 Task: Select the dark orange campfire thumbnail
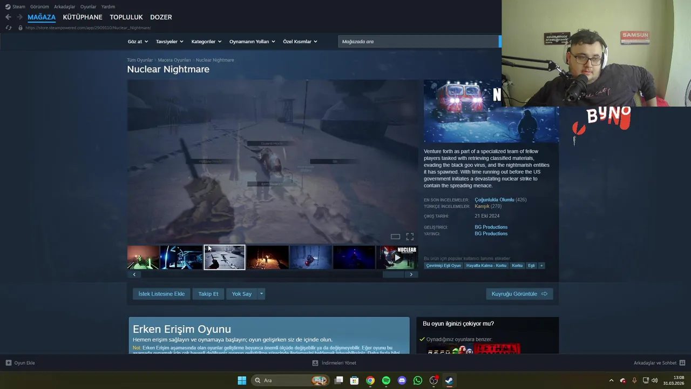(x=268, y=257)
